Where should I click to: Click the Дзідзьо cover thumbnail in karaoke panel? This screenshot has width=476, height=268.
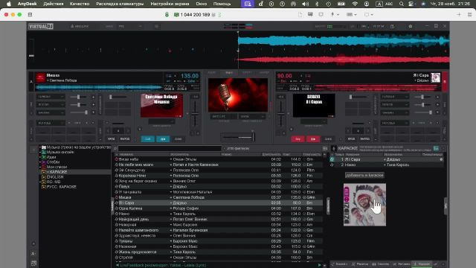[364, 205]
